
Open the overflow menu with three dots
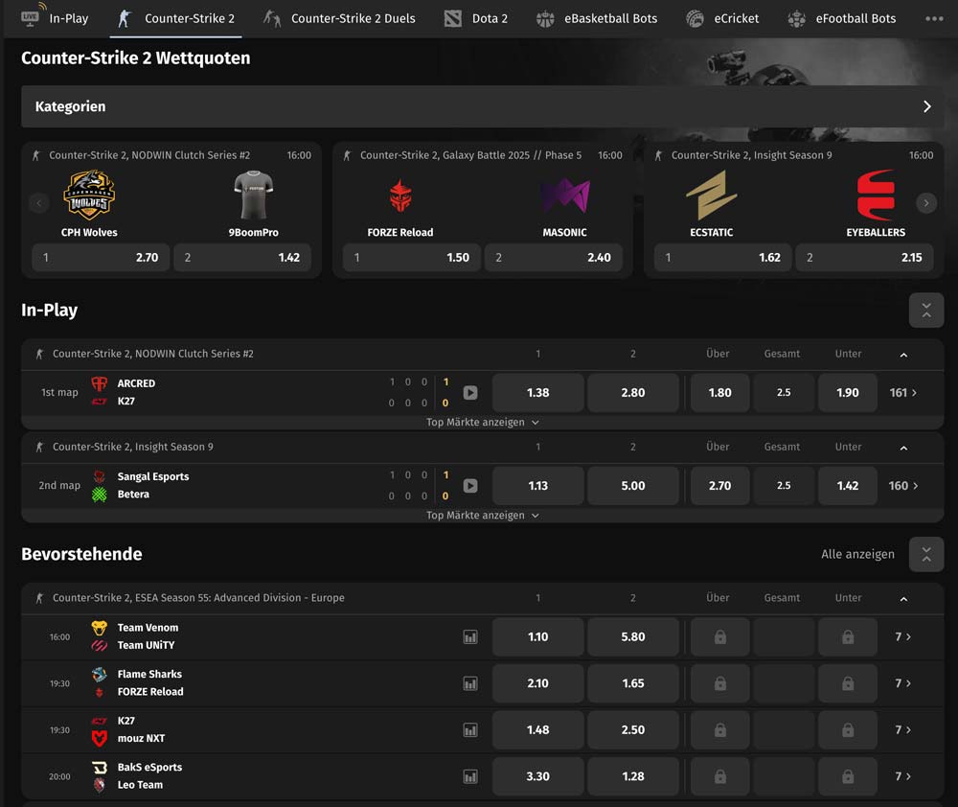pos(935,17)
